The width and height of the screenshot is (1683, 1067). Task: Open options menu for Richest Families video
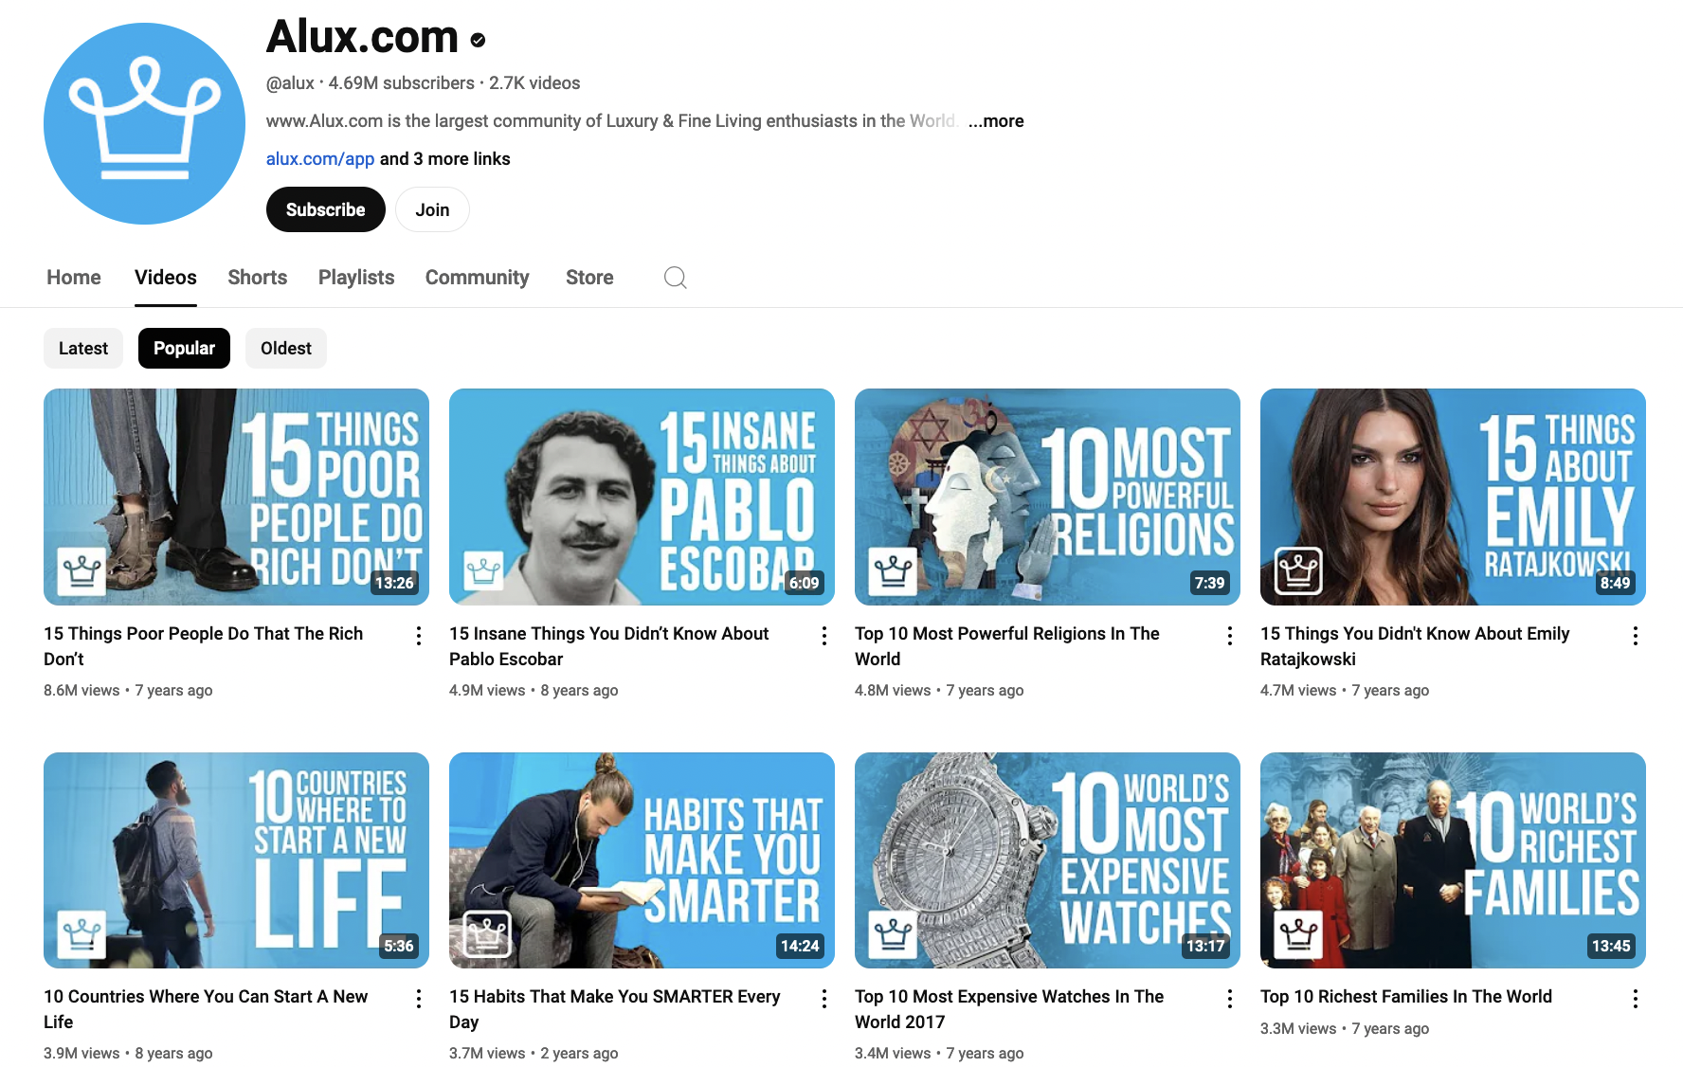tap(1636, 999)
